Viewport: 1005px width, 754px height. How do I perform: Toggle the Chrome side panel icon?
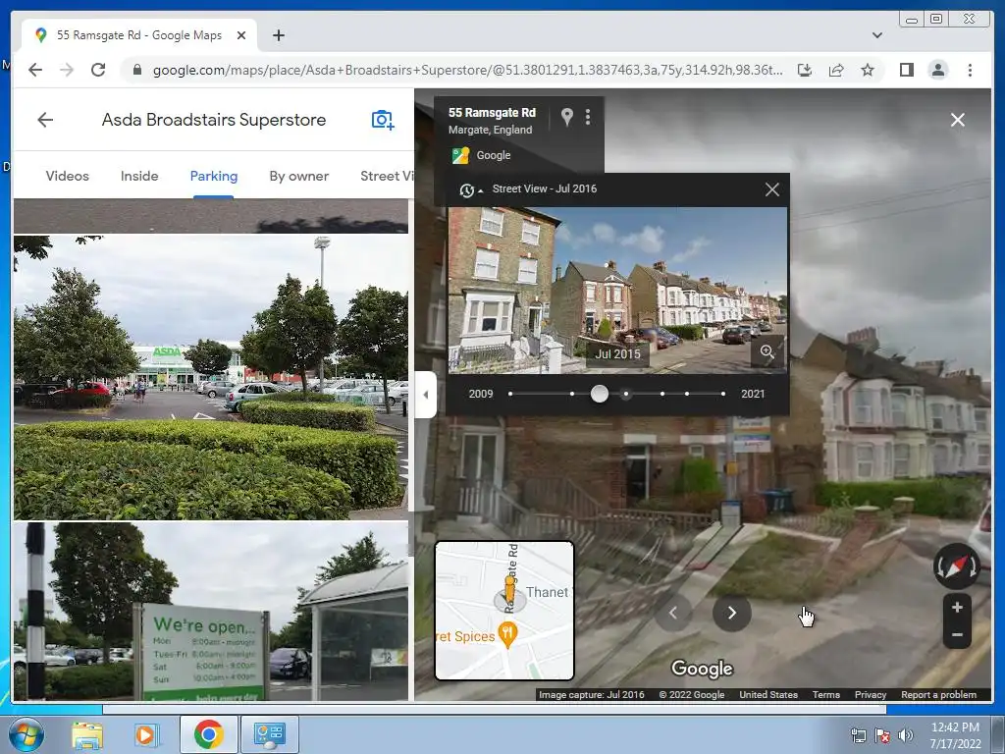906,70
